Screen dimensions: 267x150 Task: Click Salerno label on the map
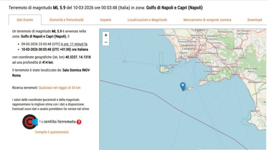[x=235, y=74]
